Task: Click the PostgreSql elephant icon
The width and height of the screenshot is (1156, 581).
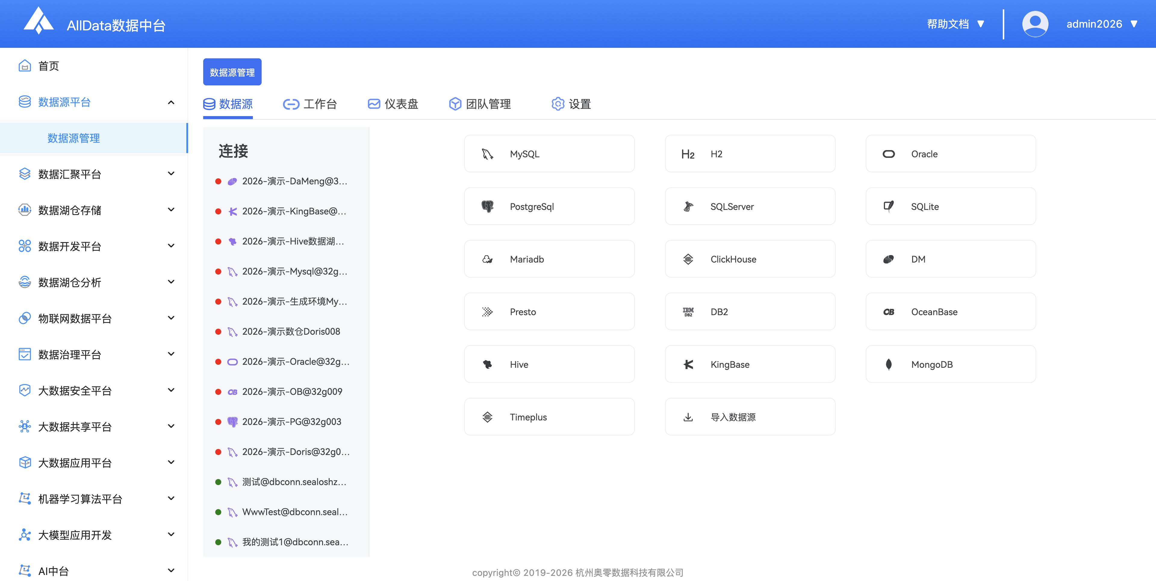Action: coord(487,207)
